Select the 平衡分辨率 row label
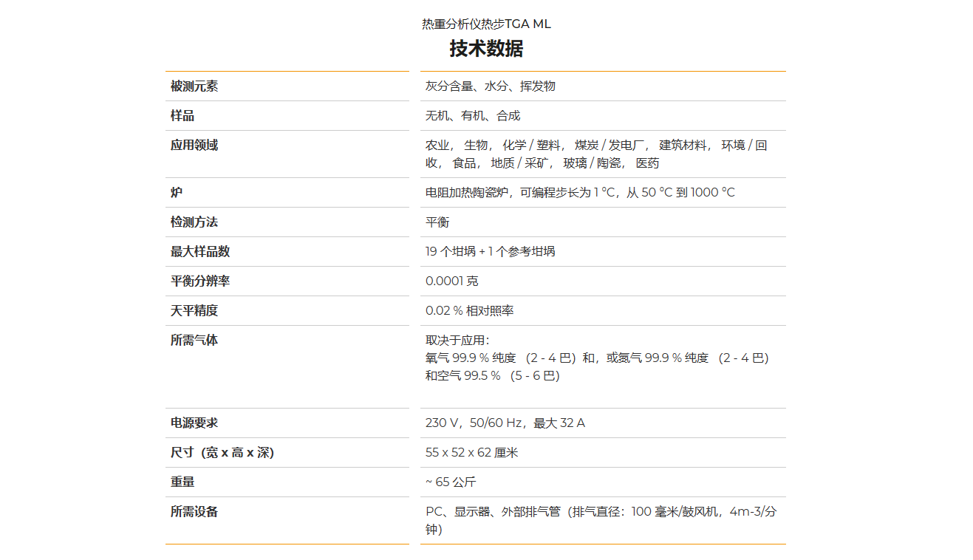973x560 pixels. (200, 281)
